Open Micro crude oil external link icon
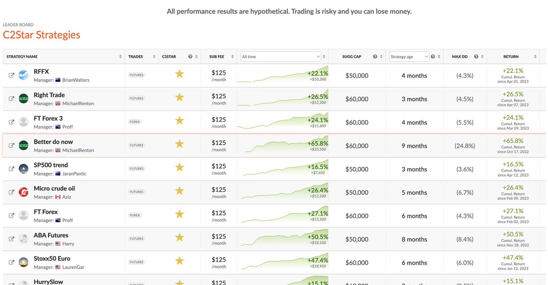 (11, 192)
